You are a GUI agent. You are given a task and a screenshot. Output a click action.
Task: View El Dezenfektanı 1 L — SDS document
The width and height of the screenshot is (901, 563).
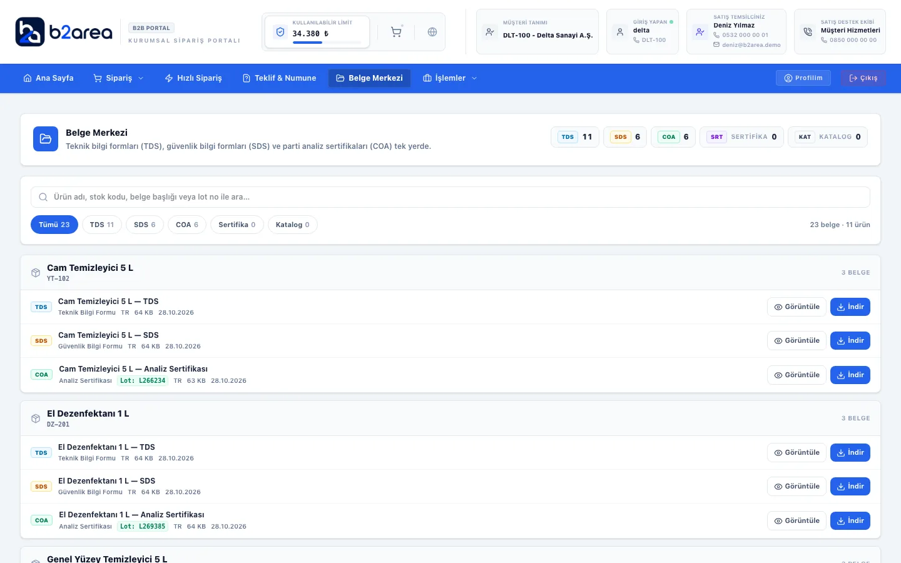click(797, 487)
